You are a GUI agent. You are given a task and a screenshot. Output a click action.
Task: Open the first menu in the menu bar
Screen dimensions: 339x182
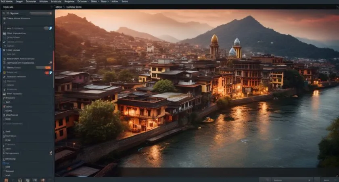(6, 1)
